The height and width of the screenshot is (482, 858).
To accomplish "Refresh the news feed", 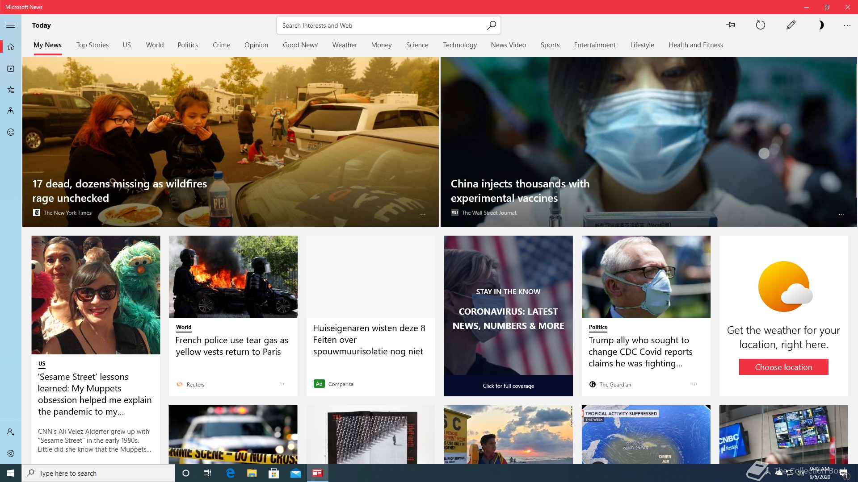I will (x=760, y=25).
